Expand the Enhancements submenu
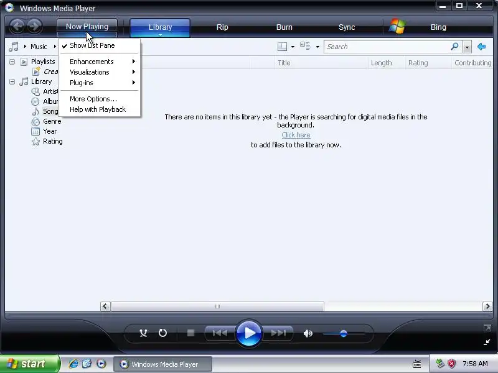 [100, 62]
